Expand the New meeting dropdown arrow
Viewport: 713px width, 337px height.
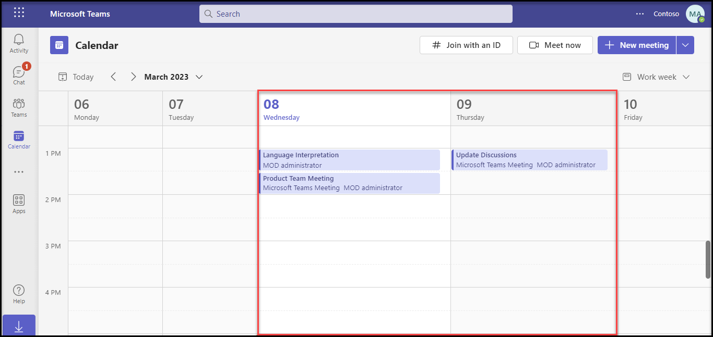[685, 45]
